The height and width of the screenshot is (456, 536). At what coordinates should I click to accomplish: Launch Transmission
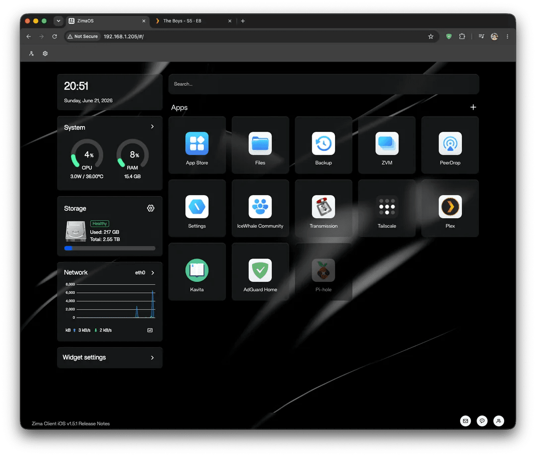(x=324, y=208)
